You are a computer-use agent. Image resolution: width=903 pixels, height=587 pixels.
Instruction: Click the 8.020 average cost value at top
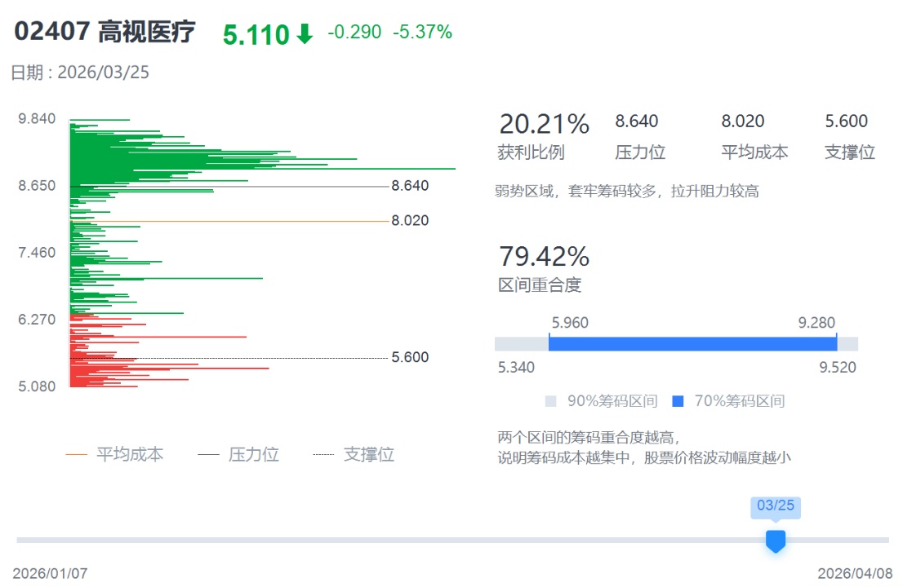[x=742, y=121]
